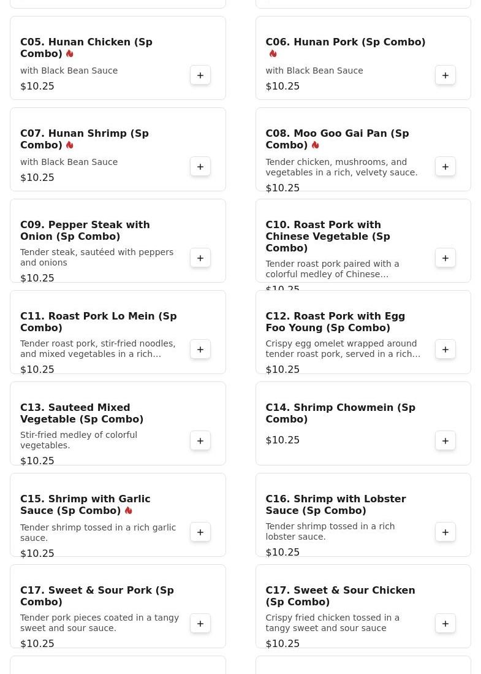Add C12 Roast Pork Egg Foo Young

[445, 350]
